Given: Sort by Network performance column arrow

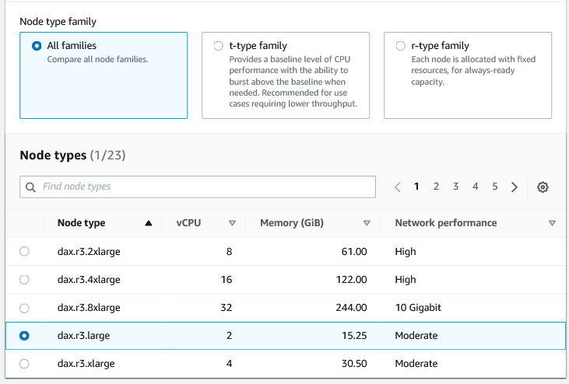Looking at the screenshot, I should point(552,223).
